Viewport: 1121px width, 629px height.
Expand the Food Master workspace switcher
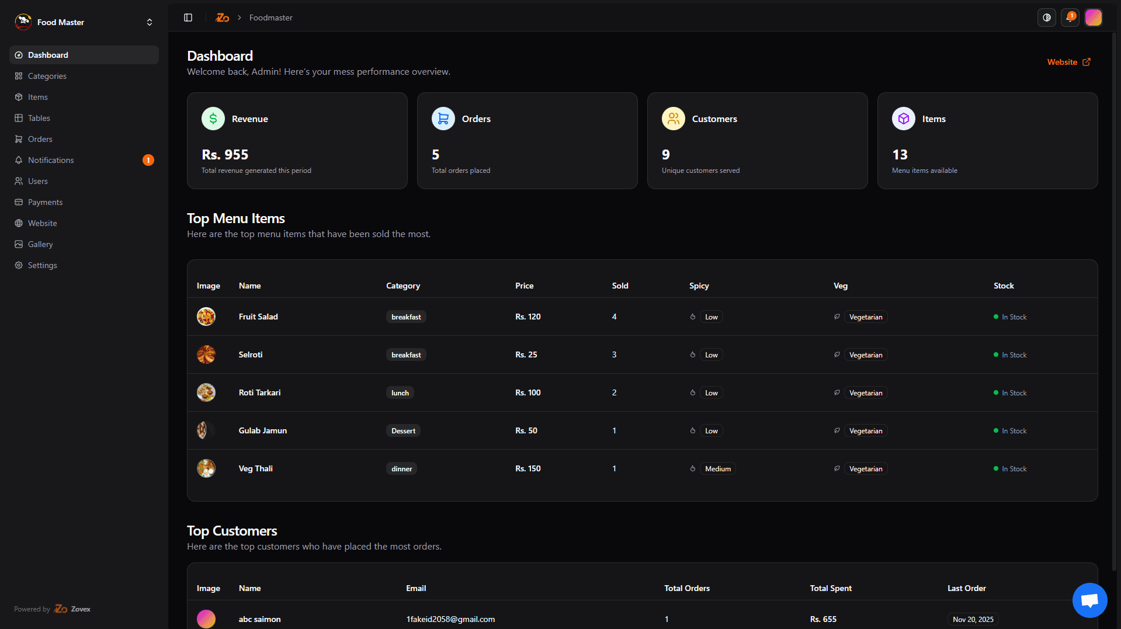[x=150, y=22]
